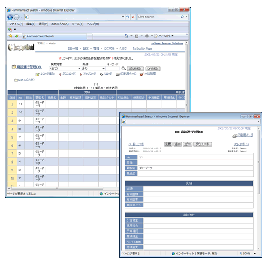
Task: Open the ツール(T) menu
Action: (78, 24)
